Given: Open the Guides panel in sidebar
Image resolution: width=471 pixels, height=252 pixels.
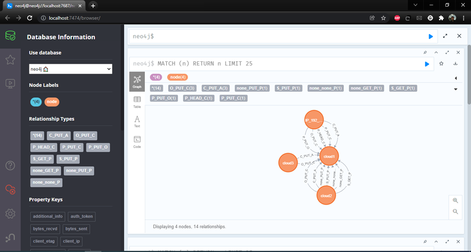Looking at the screenshot, I should tap(10, 83).
